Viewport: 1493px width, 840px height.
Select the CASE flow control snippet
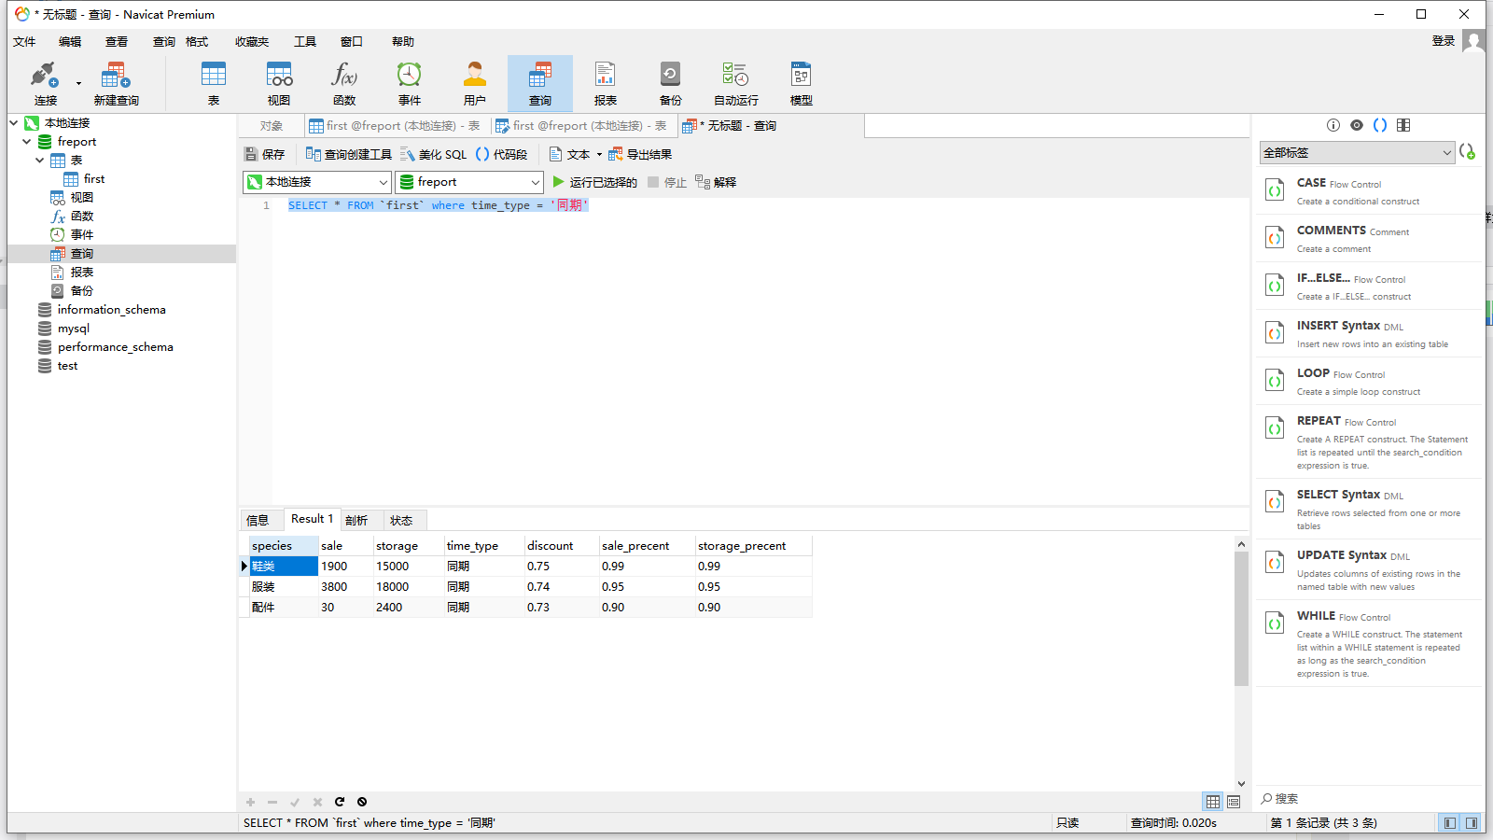(1370, 190)
